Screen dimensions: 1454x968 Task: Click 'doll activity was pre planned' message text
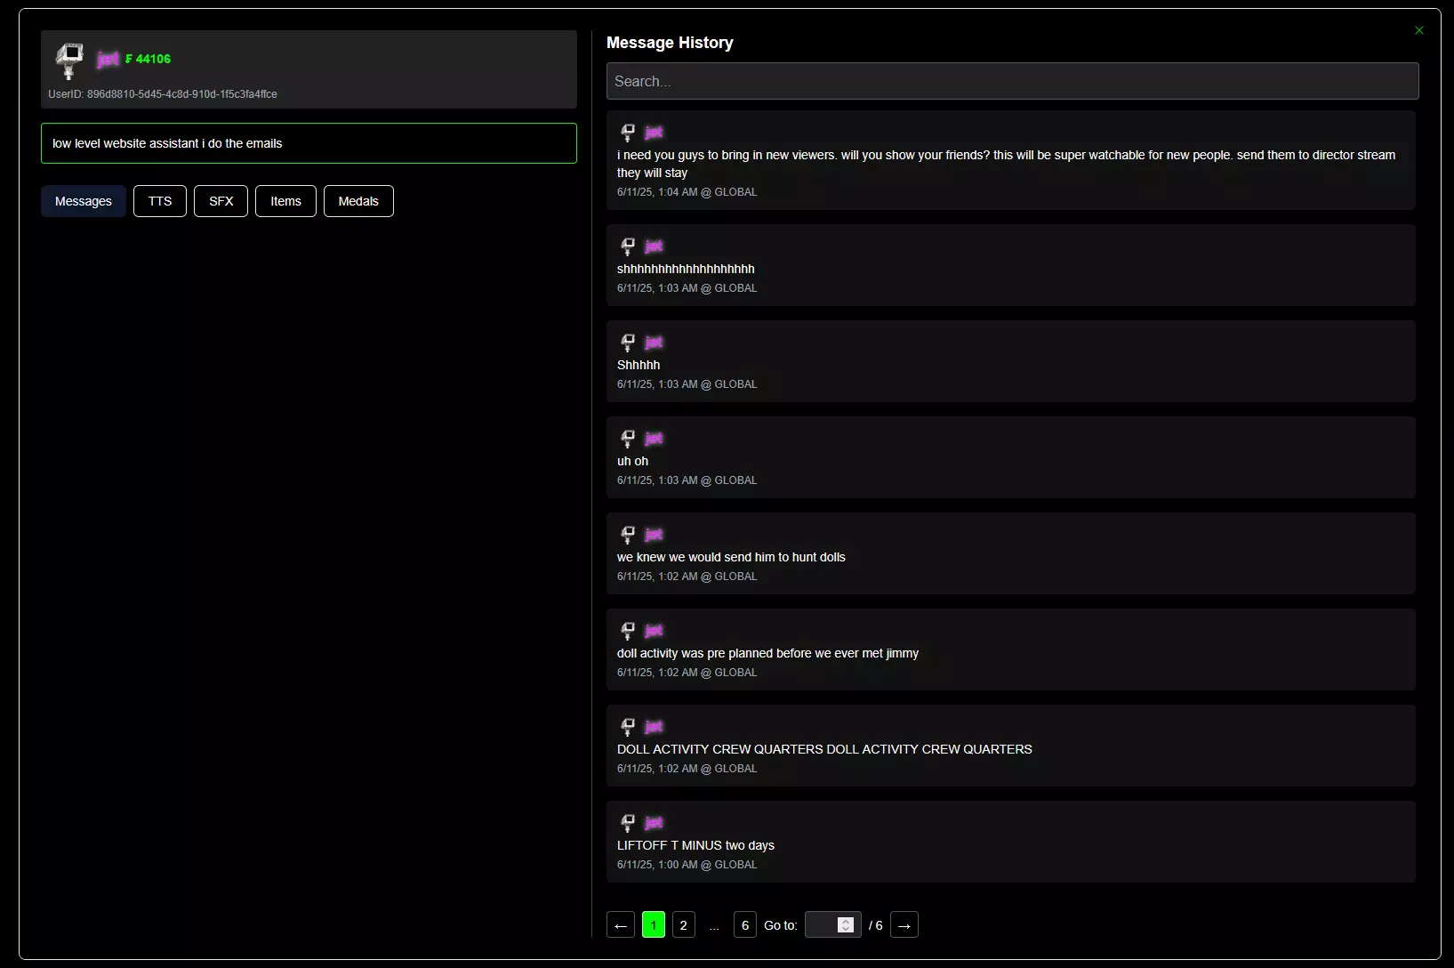[x=767, y=653]
